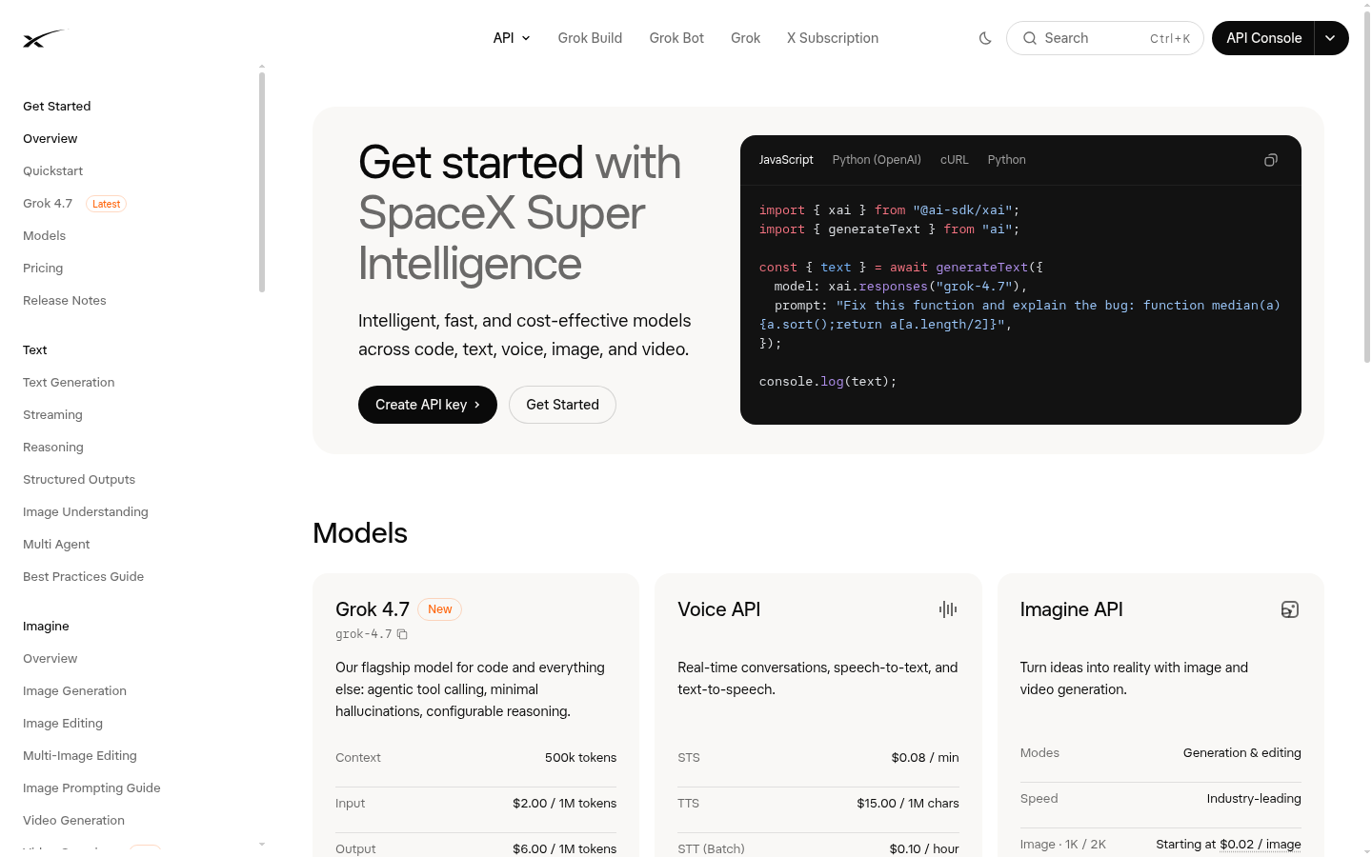
Task: Switch to the cURL code tab
Action: pyautogui.click(x=954, y=160)
